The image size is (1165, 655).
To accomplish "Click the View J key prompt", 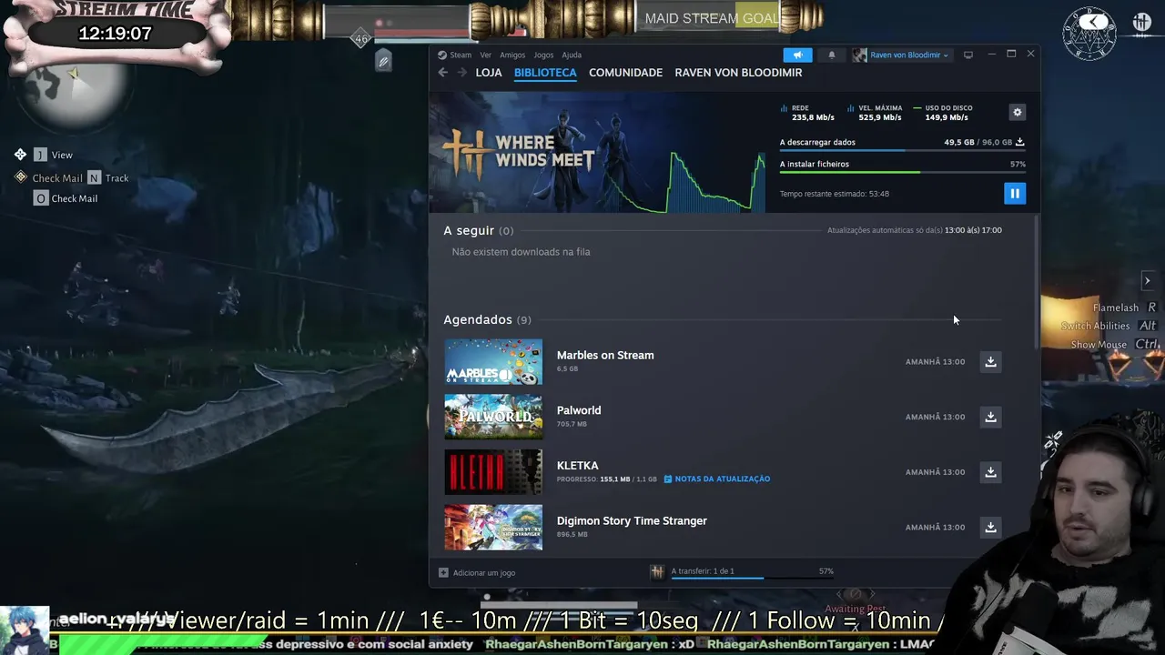I will coord(53,155).
